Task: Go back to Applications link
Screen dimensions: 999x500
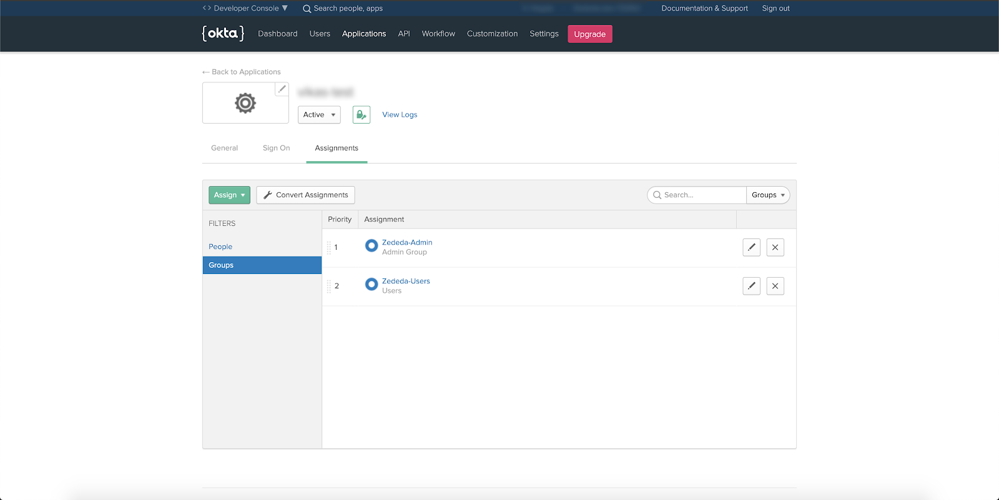Action: point(242,72)
